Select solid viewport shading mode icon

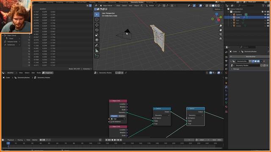pos(213,5)
